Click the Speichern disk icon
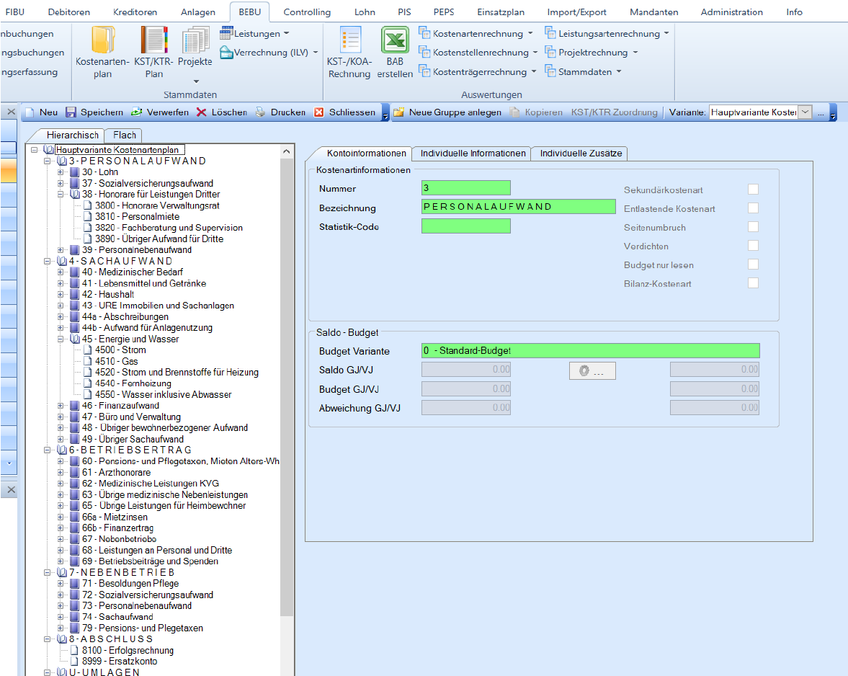 (71, 112)
